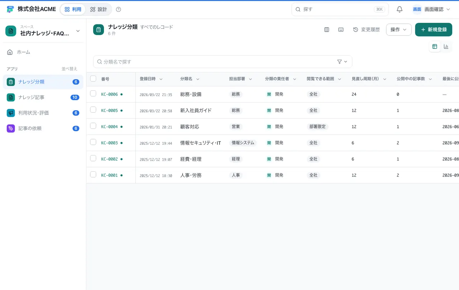Click the global 探す search field
The image size is (459, 290).
point(340,9)
